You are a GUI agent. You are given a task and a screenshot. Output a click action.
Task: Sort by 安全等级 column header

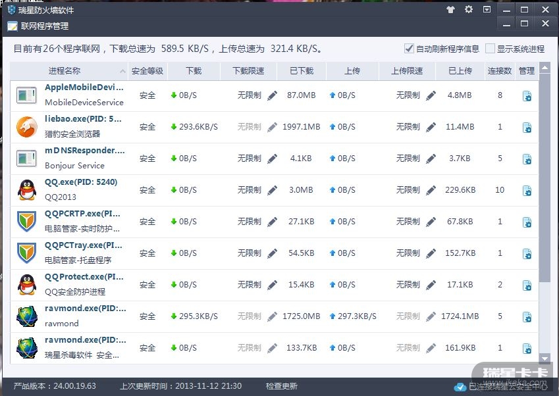(x=147, y=71)
